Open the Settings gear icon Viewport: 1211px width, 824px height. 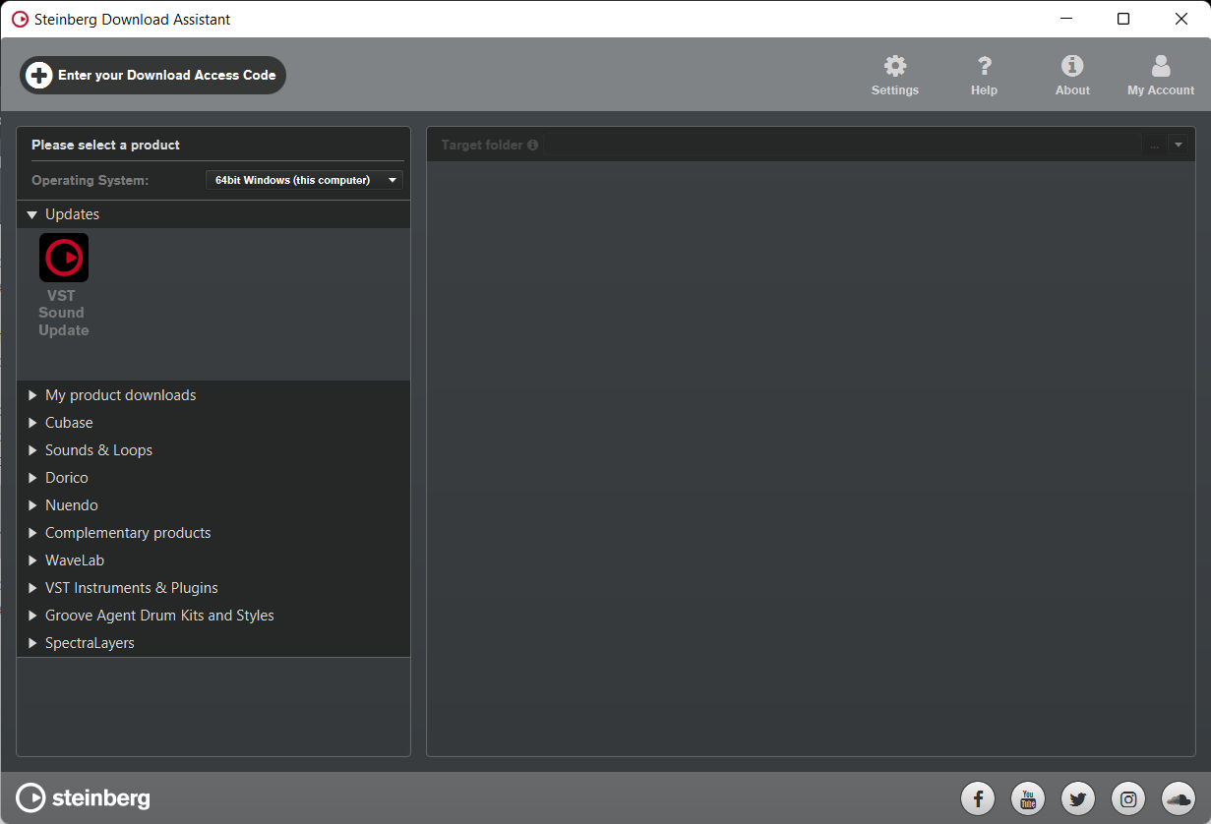point(894,67)
